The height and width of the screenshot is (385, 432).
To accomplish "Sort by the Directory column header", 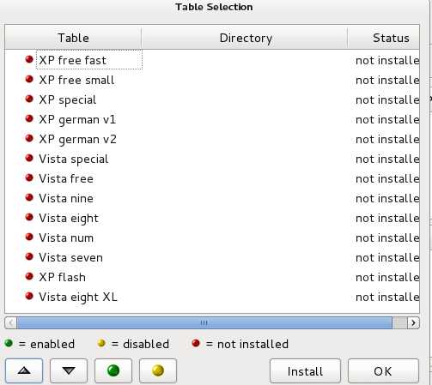I will click(x=246, y=38).
